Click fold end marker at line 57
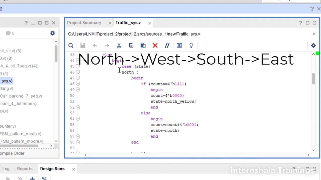Screen dimensions: 321x180 coord(78,136)
